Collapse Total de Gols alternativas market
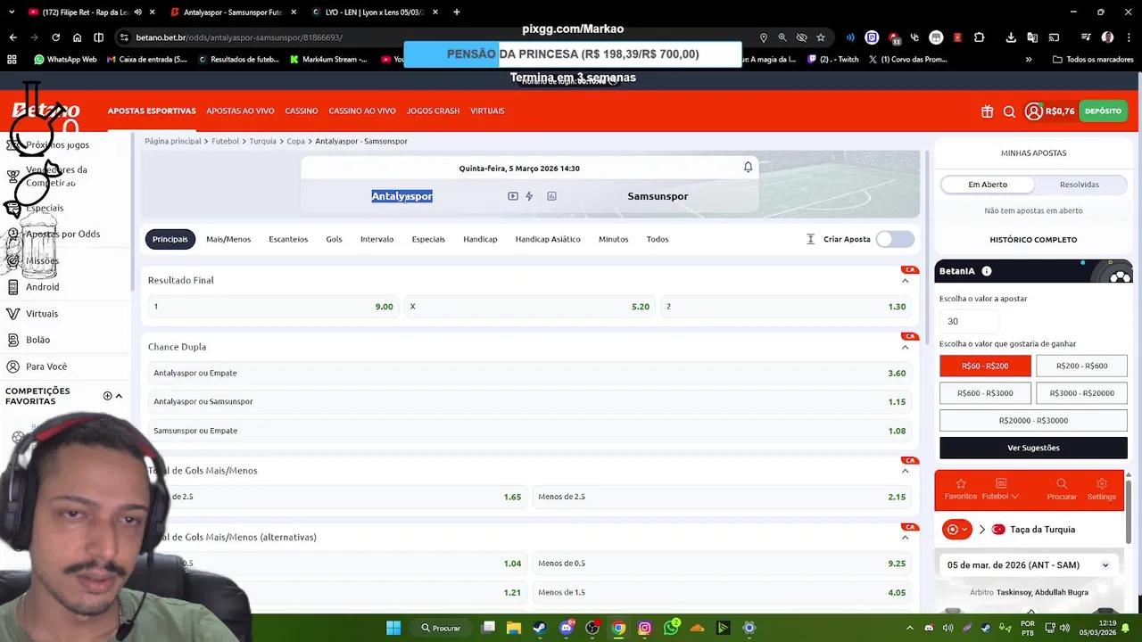The width and height of the screenshot is (1142, 642). click(905, 537)
